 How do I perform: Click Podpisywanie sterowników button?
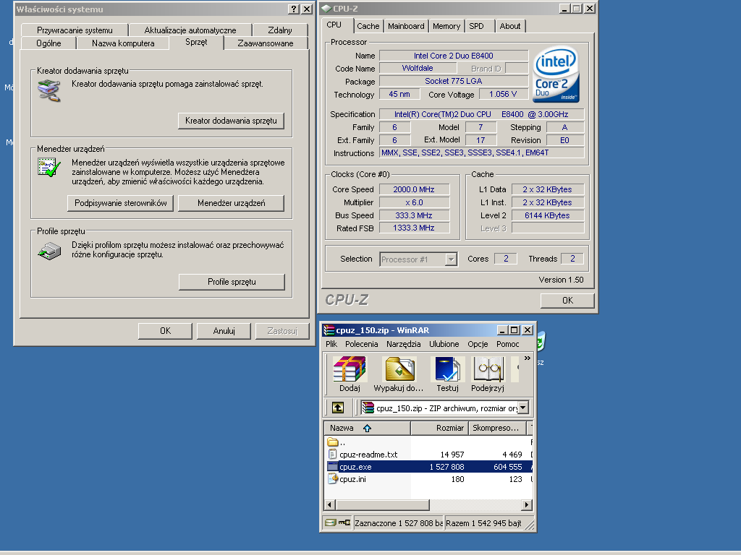pyautogui.click(x=121, y=203)
